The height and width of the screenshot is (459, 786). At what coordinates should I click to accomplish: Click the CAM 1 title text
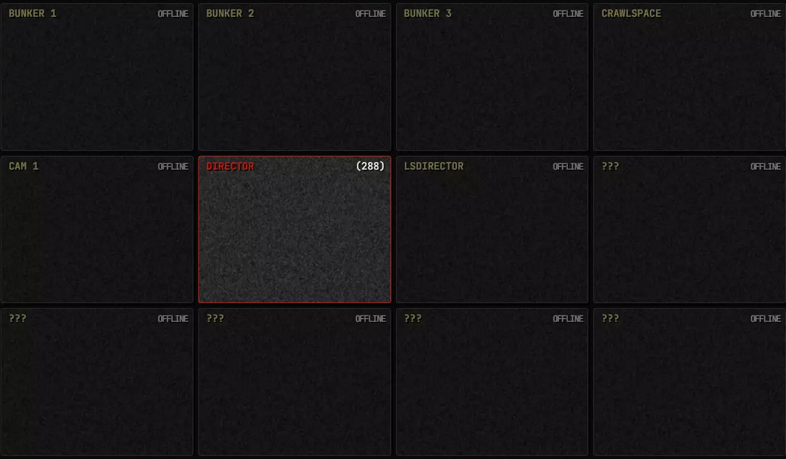tap(24, 166)
